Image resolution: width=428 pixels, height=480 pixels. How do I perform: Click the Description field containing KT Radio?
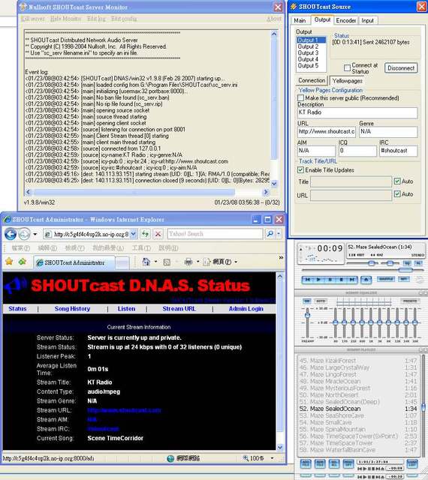(x=357, y=112)
